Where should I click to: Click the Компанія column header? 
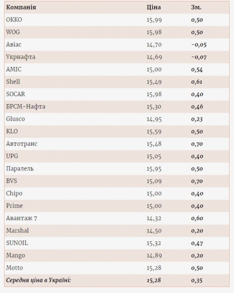tap(21, 7)
